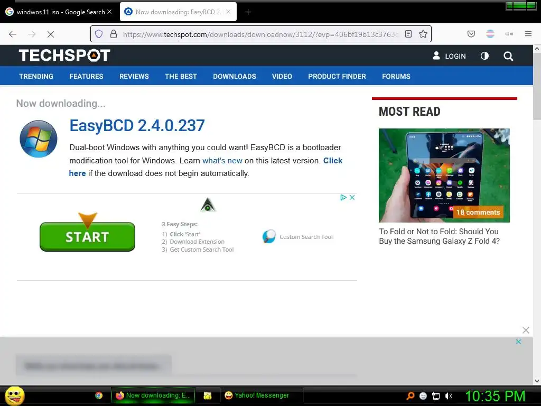Click the EasyBCD 2.4.0.237 title link
This screenshot has width=541, height=406.
(137, 126)
